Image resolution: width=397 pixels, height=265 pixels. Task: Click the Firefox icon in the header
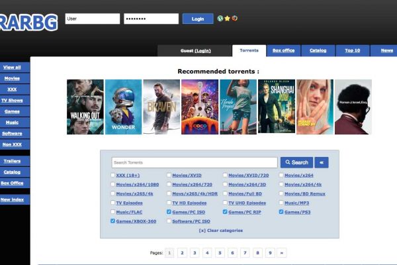point(234,19)
